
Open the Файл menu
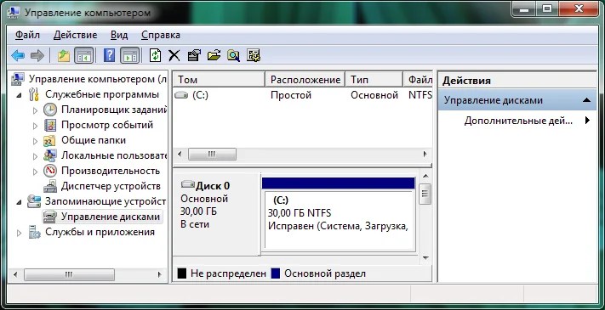(x=27, y=35)
